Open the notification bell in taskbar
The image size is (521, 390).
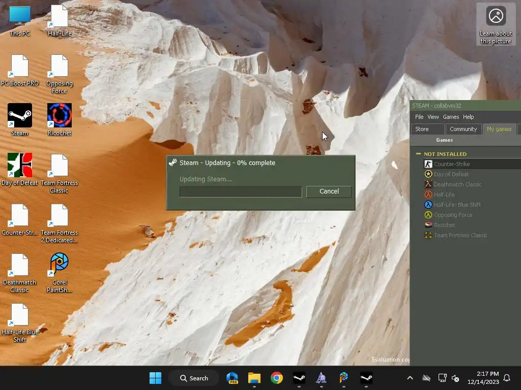(x=507, y=378)
